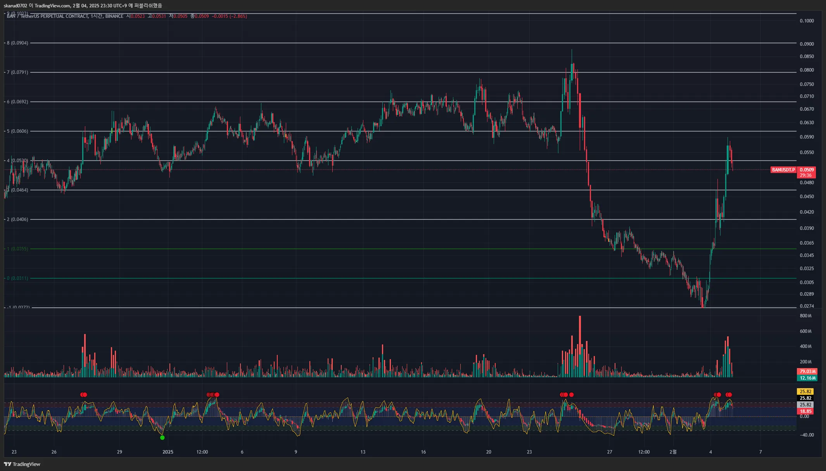Click 0.0630 on the price axis
This screenshot has height=471, width=826.
click(807, 123)
